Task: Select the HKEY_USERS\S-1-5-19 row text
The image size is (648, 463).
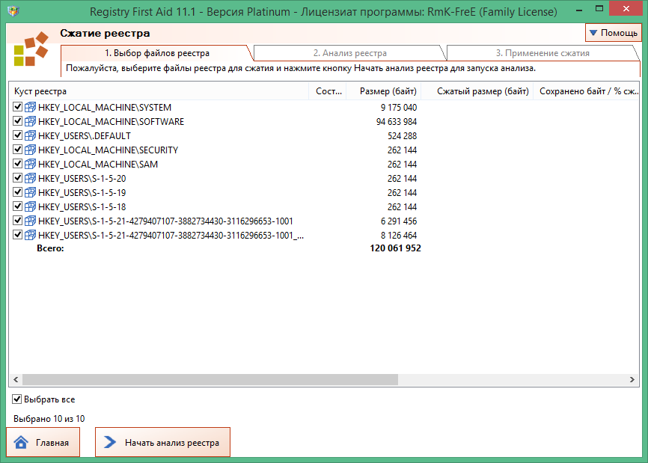Action: [x=82, y=192]
